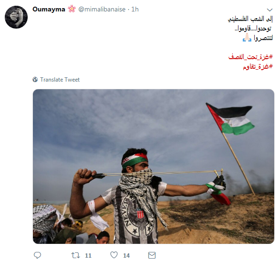Open the Oumayma display name link
Image resolution: width=279 pixels, height=261 pixels.
point(49,9)
